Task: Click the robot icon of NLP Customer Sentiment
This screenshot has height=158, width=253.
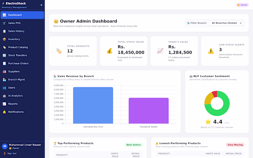Action: click(x=191, y=76)
